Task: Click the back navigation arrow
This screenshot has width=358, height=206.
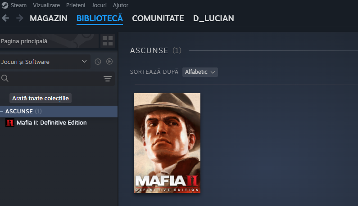Action: (5, 18)
